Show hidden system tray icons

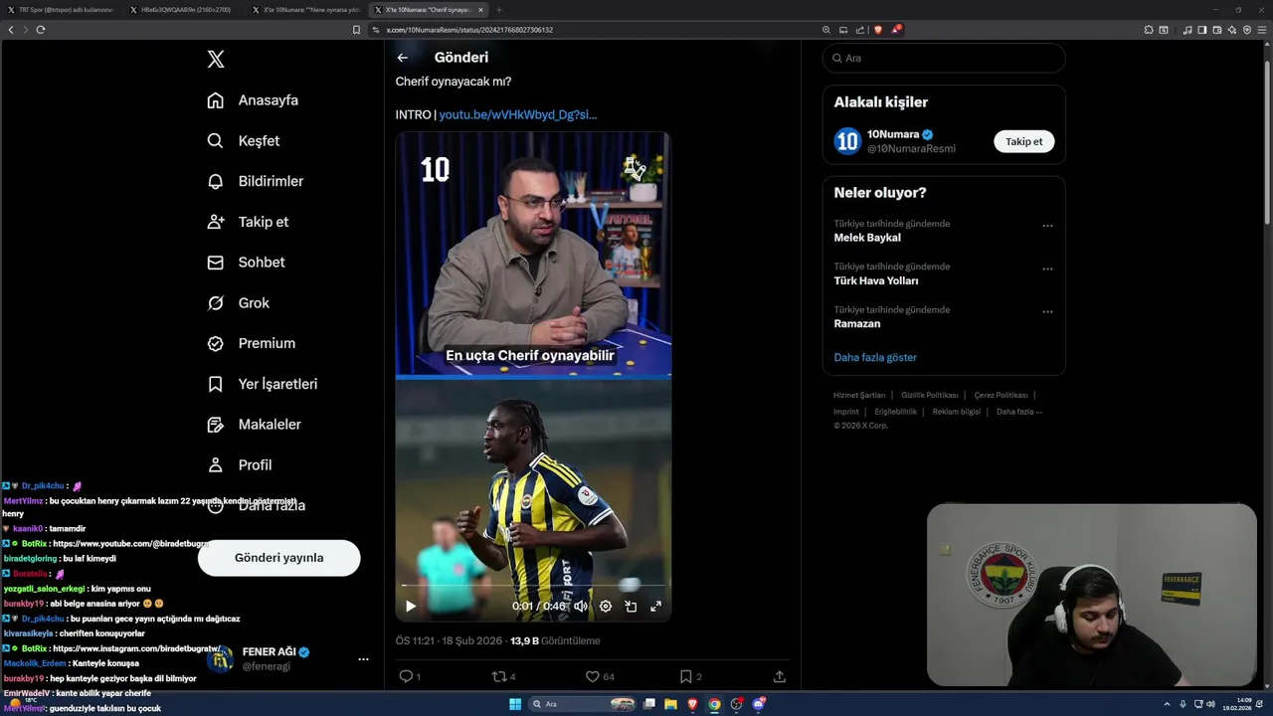[1168, 704]
